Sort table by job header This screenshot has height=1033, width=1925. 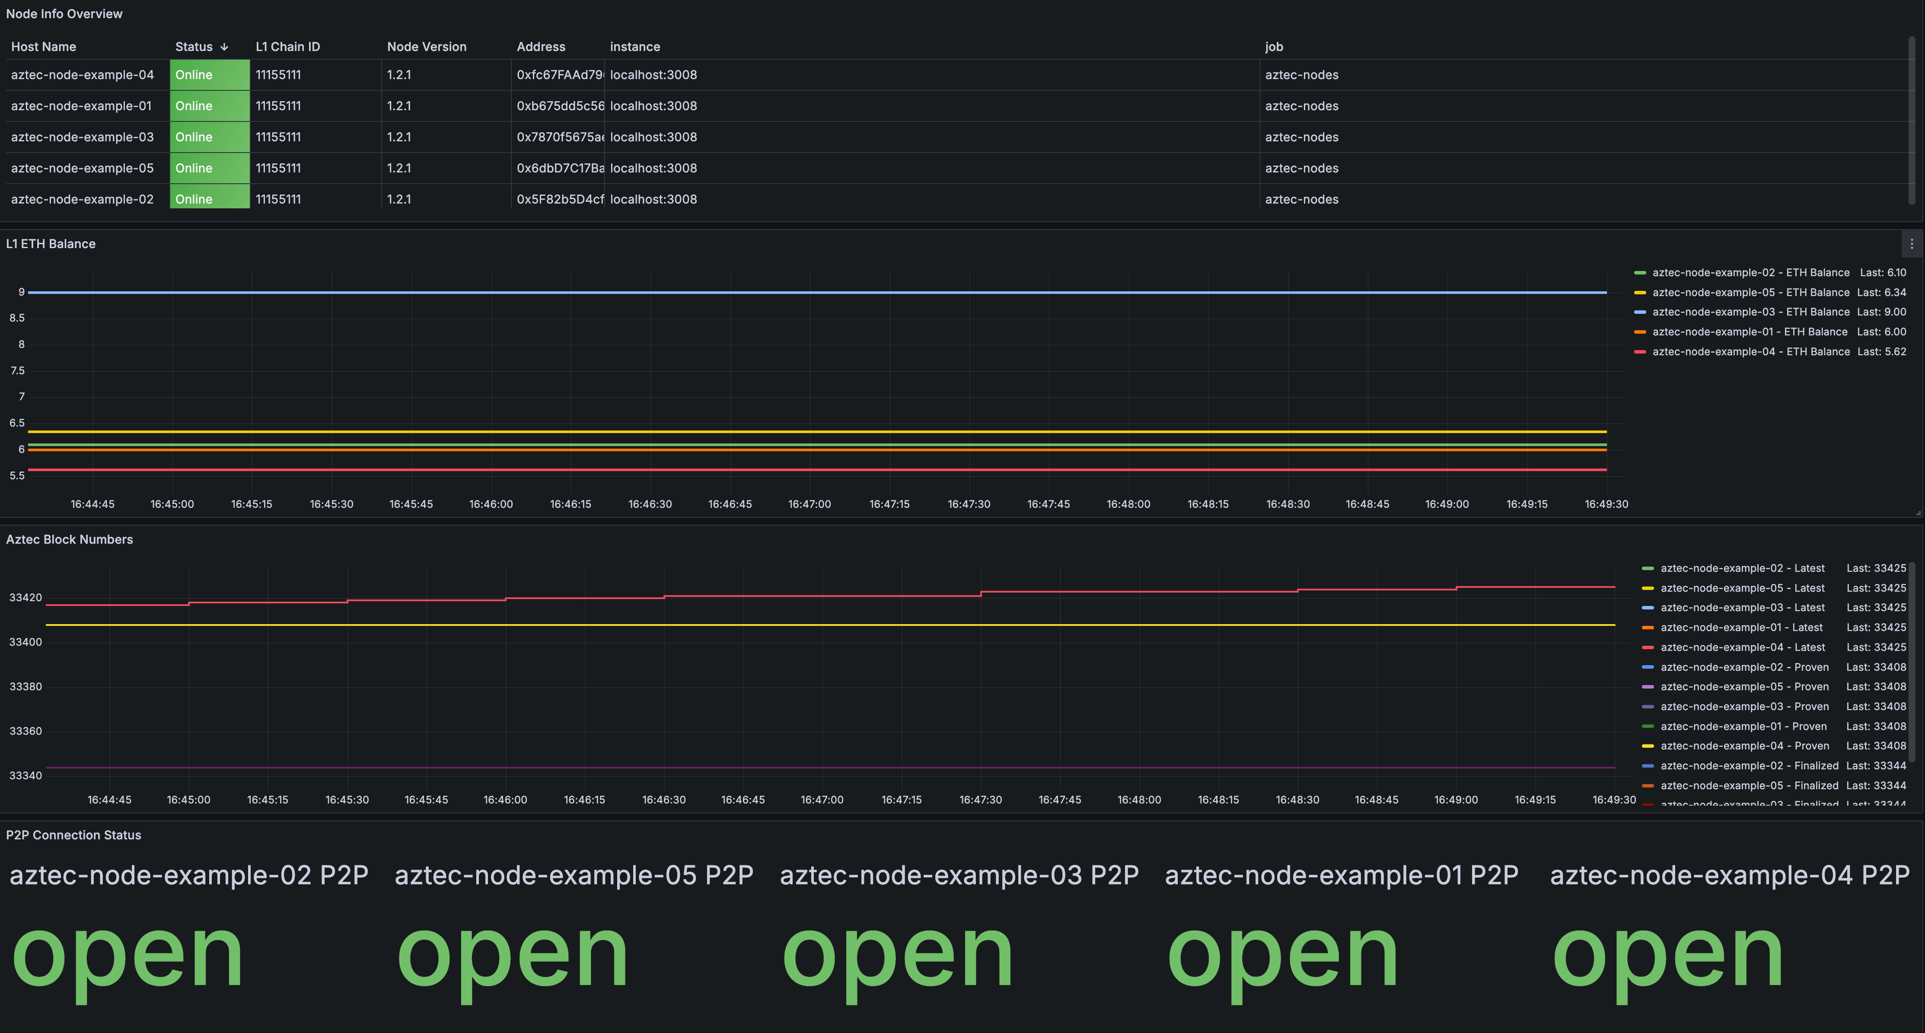(x=1274, y=46)
